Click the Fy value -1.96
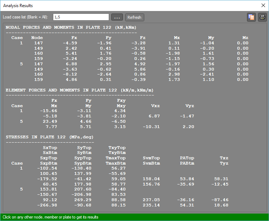Image resolution: width=269 pixels, height=221 pixels. click(x=104, y=43)
